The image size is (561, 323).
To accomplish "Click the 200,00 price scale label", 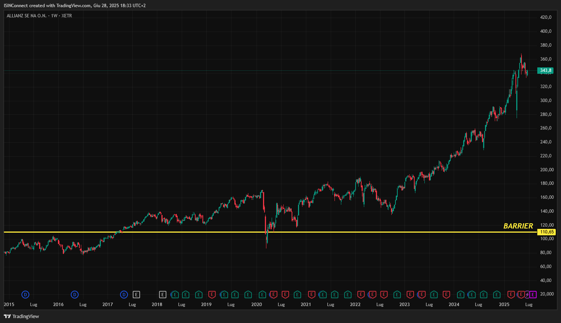I will [547, 170].
